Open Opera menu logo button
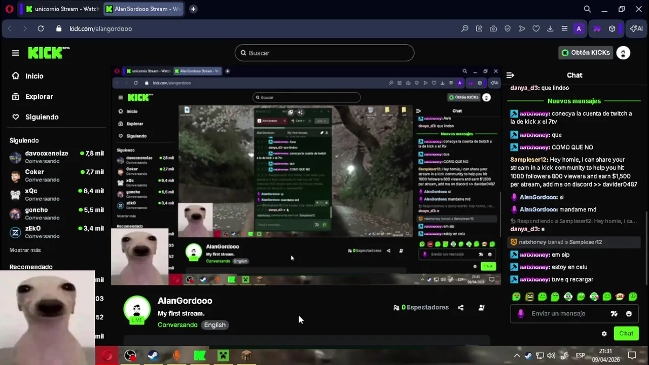The width and height of the screenshot is (649, 365). (9, 9)
